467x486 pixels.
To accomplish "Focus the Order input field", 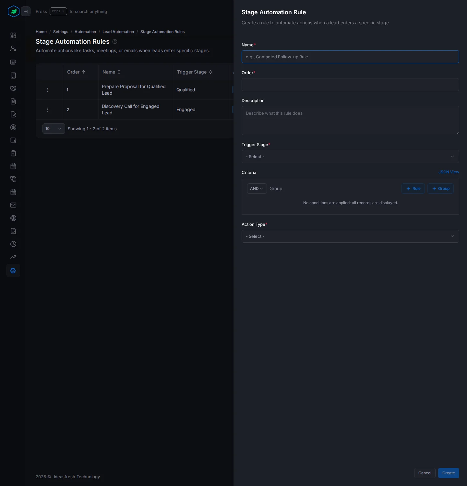I will point(350,85).
